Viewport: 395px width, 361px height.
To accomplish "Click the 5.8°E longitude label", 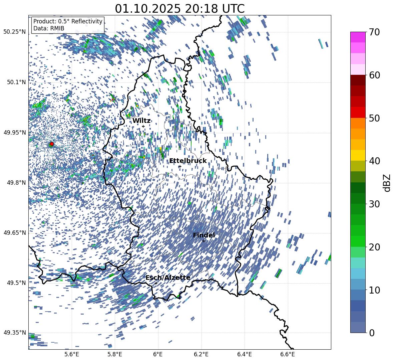I will pyautogui.click(x=115, y=354).
